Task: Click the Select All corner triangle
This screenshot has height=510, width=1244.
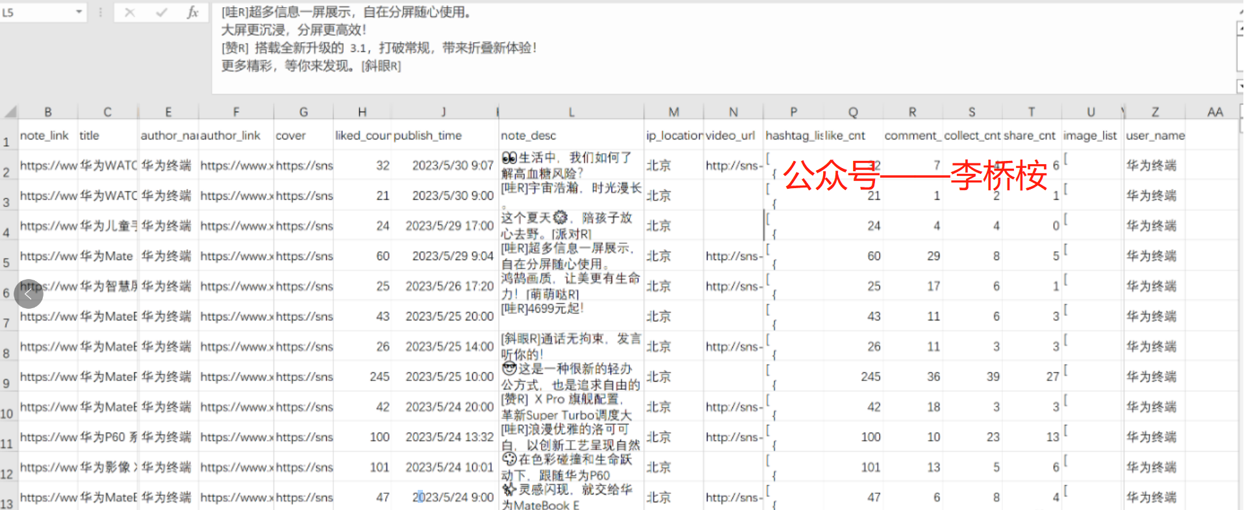Action: (x=10, y=112)
